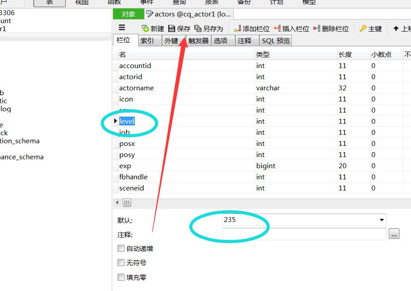Image resolution: width=411 pixels, height=291 pixels.
Task: Check the 填充零 checkbox
Action: click(x=121, y=277)
